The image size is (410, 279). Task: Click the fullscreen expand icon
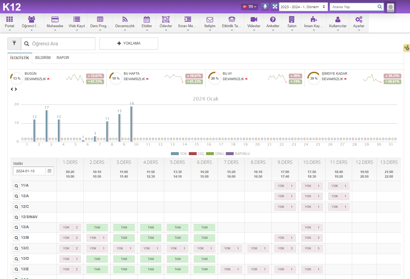(275, 7)
